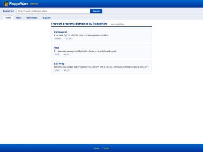
Task: Click the Softworks subtitle text
Action: 34,4
